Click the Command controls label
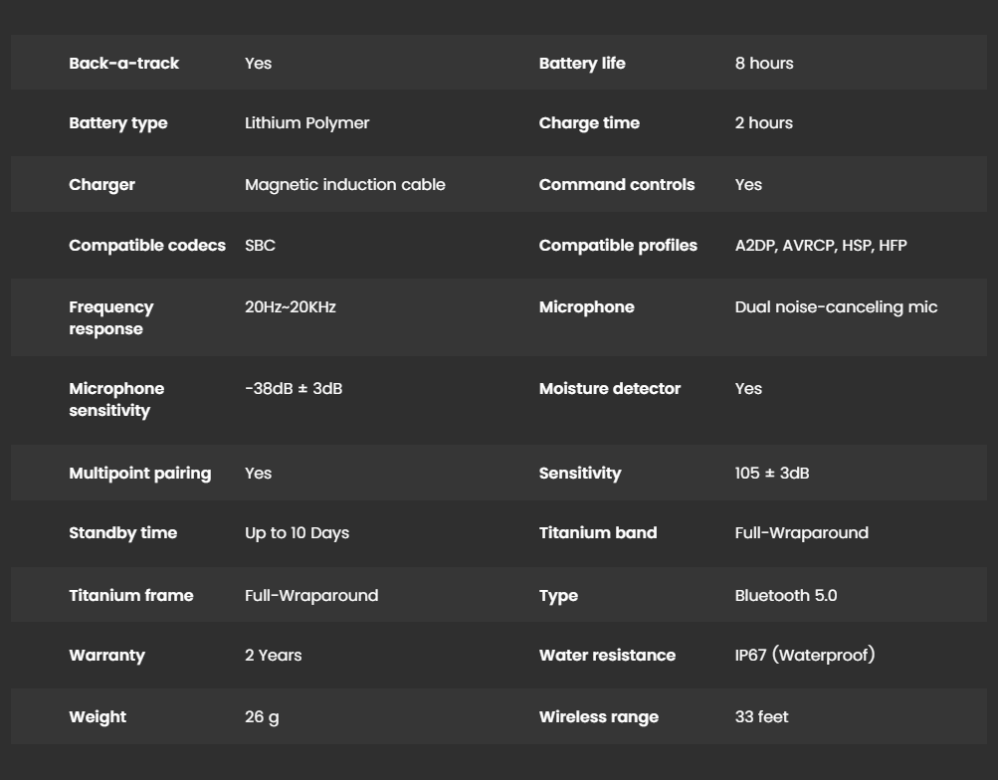 [x=616, y=184]
